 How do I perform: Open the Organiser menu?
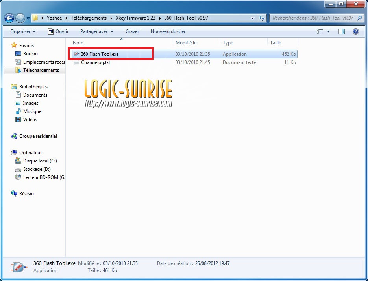click(23, 31)
